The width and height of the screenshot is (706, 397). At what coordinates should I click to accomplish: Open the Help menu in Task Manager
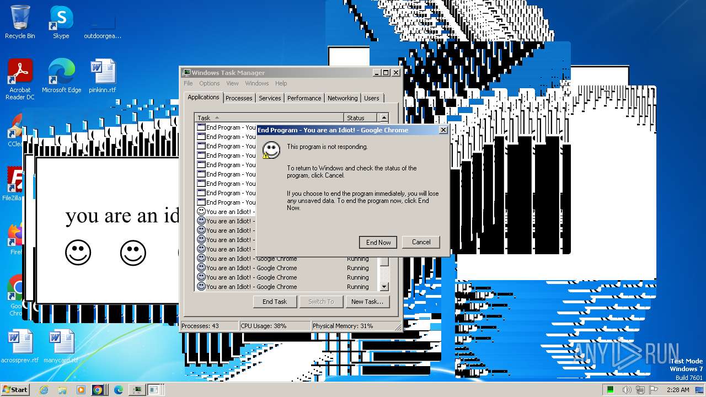[281, 83]
